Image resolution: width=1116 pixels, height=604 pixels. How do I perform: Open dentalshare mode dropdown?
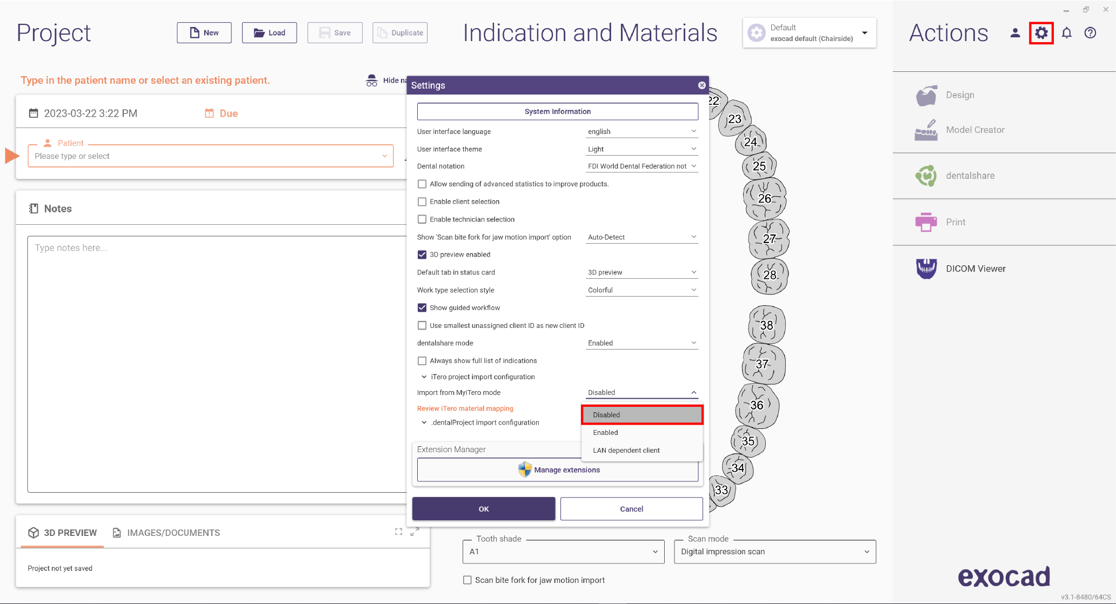tap(642, 343)
